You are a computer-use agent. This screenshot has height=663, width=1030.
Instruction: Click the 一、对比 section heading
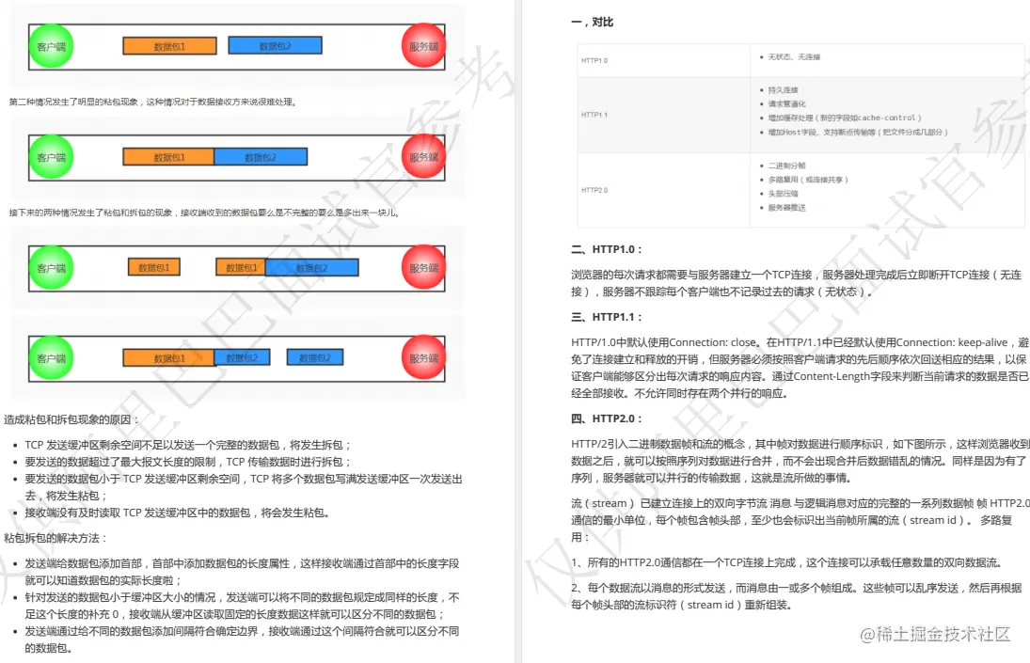tap(588, 21)
